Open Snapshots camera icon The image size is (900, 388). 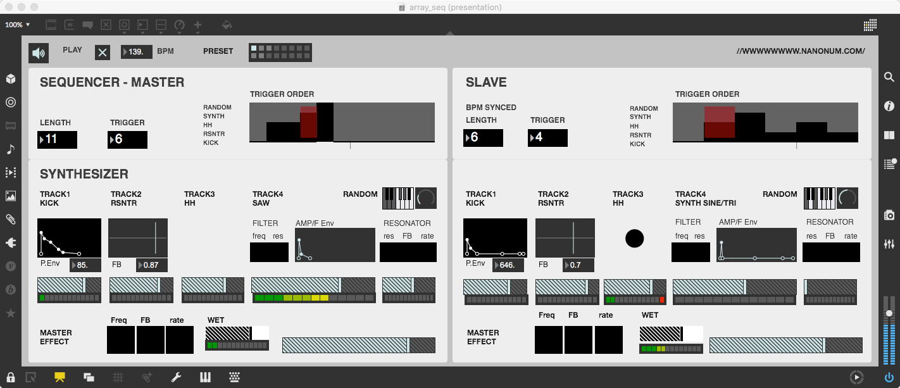tap(889, 215)
